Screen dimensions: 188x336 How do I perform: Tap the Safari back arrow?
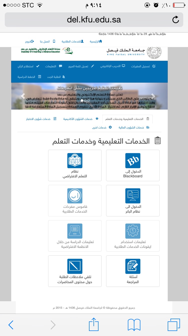11,325
